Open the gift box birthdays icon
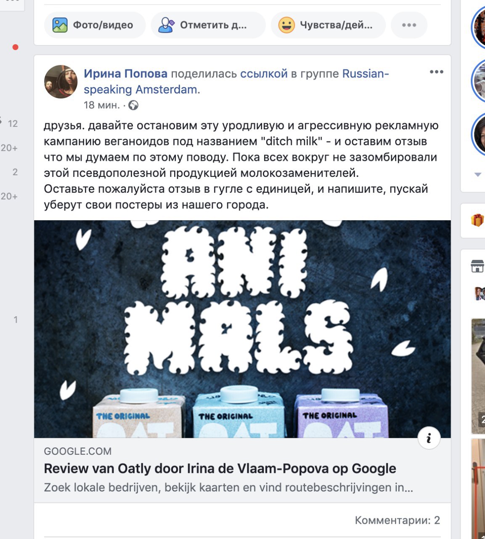 coord(477,220)
